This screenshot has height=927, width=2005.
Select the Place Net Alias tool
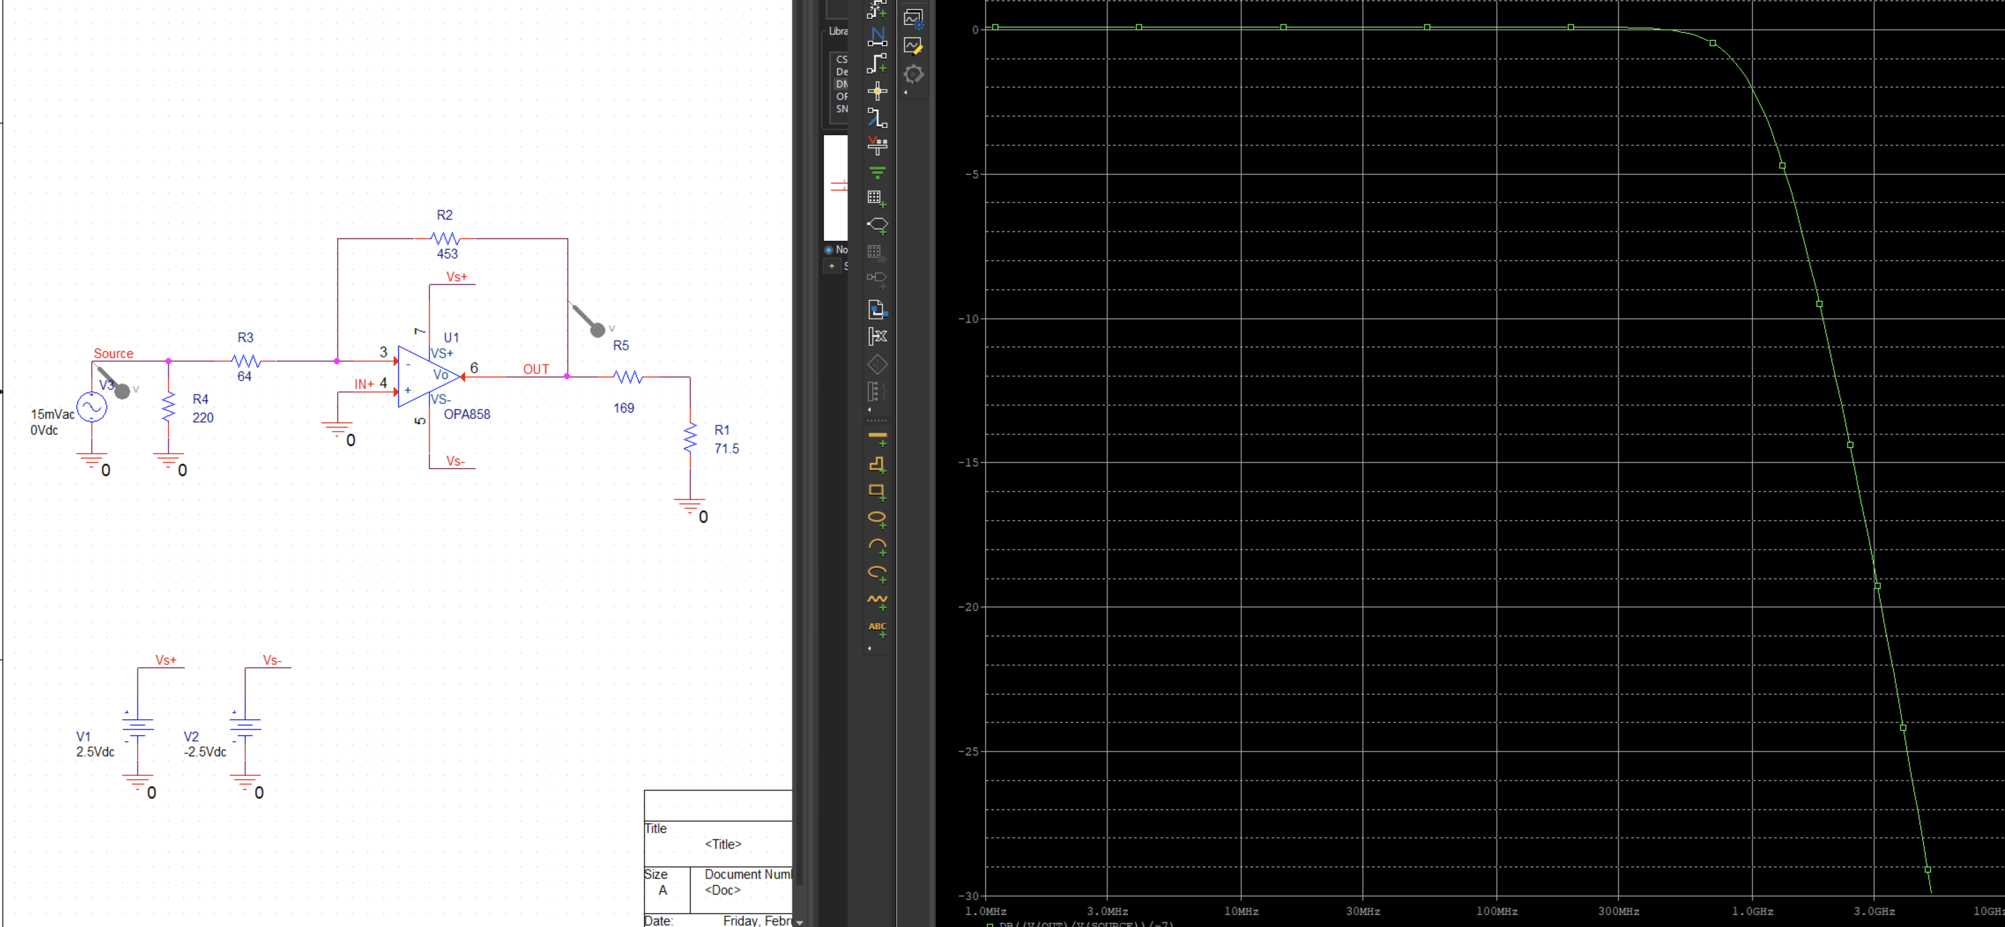[877, 36]
